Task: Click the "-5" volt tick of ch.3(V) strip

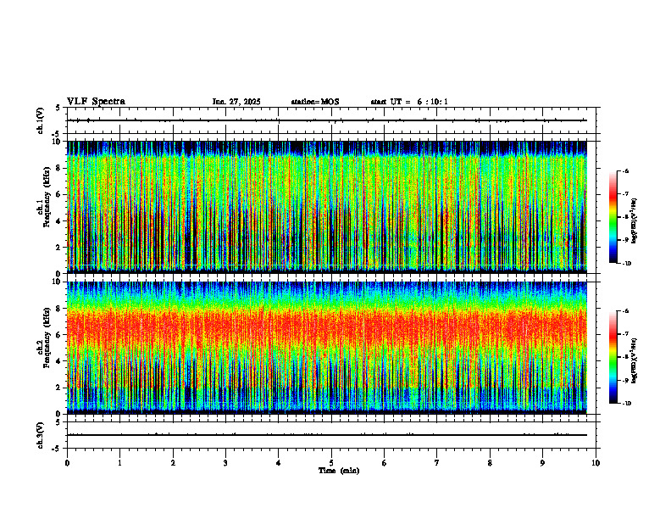Action: point(56,449)
